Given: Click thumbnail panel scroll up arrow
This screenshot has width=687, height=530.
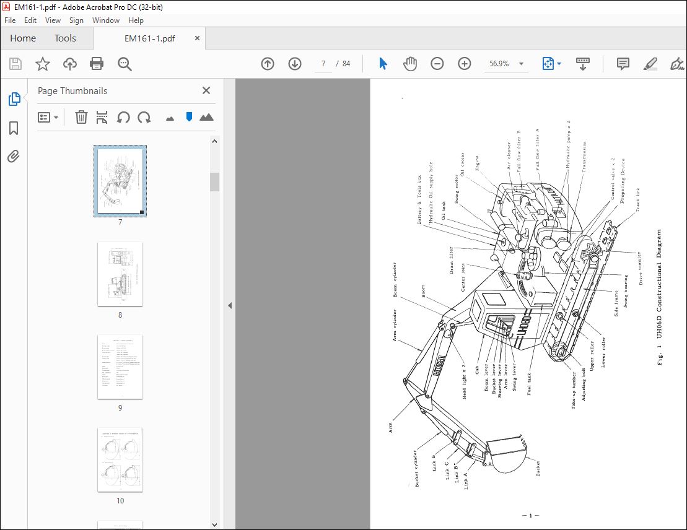Looking at the screenshot, I should pyautogui.click(x=214, y=141).
